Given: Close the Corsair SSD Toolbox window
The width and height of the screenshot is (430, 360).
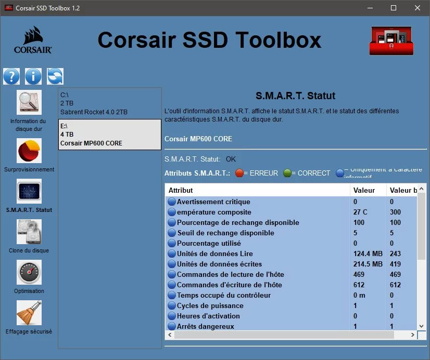Looking at the screenshot, I should coord(418,8).
